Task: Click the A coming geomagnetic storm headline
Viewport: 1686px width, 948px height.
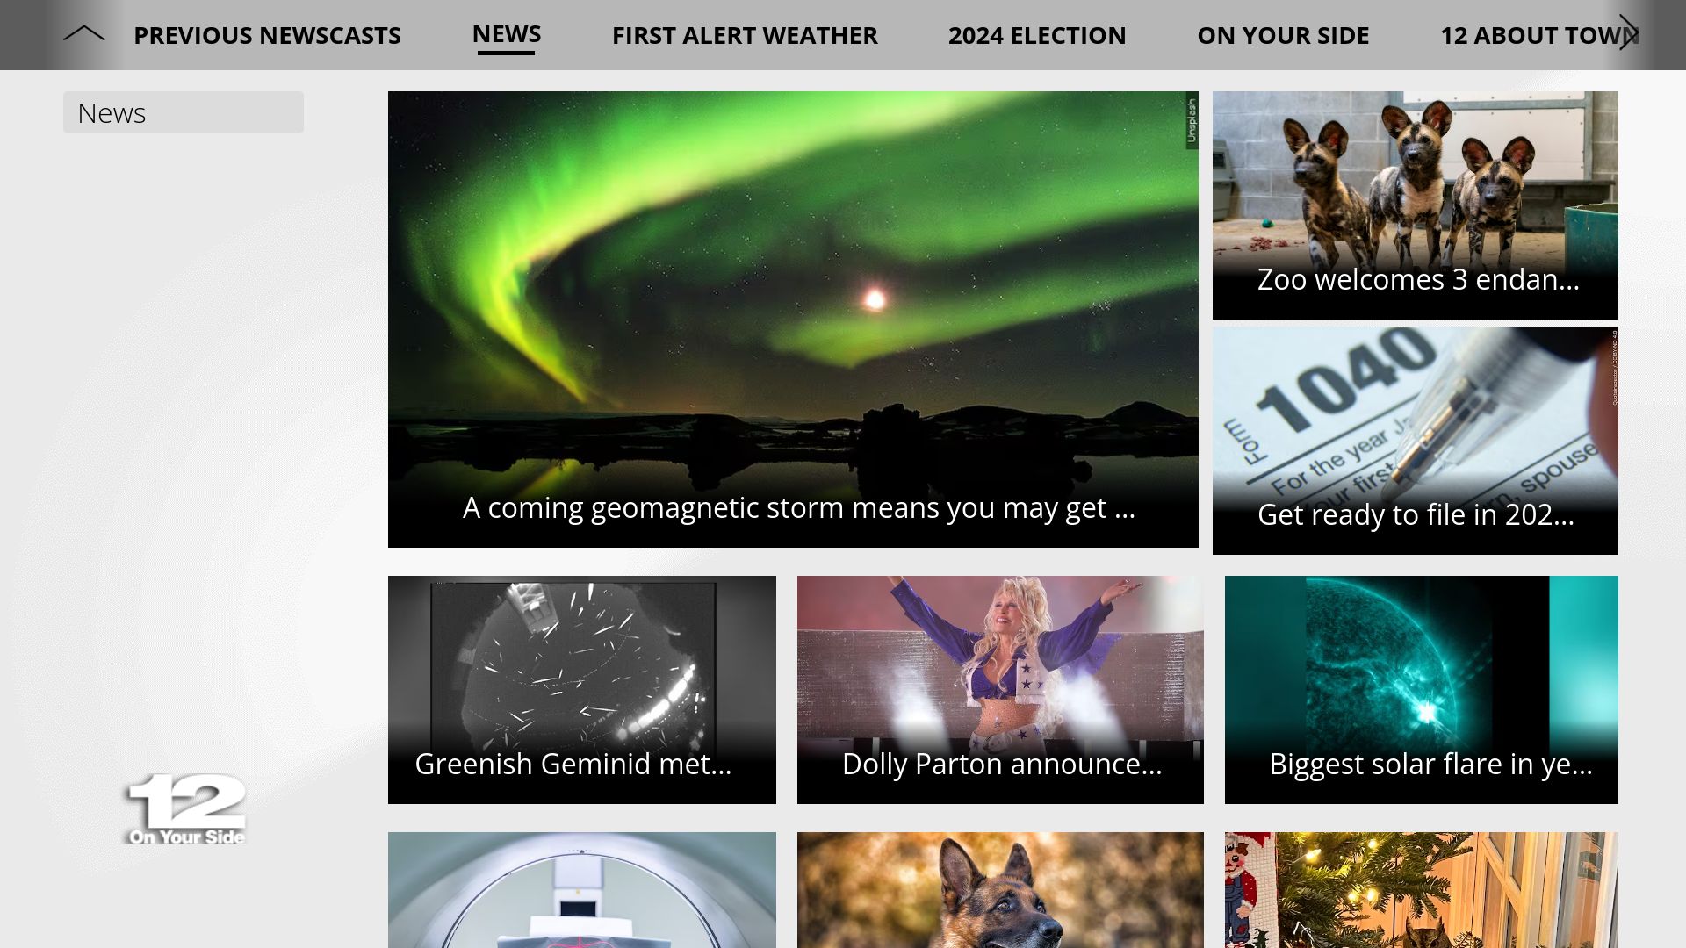Action: click(x=799, y=508)
